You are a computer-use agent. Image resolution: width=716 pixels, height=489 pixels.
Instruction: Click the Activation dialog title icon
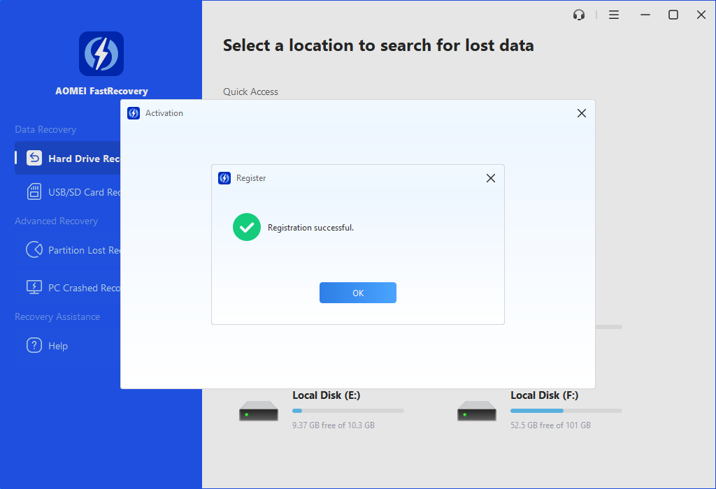(134, 113)
